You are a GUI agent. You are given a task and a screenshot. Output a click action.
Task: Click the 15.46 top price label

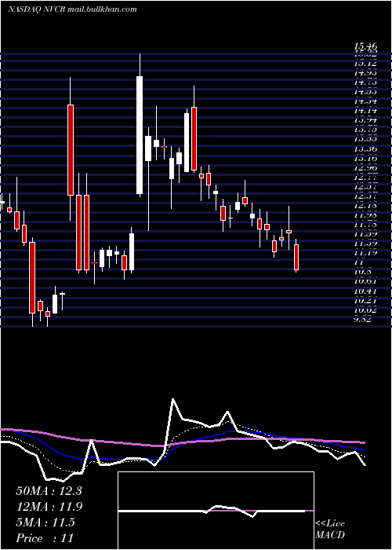point(365,46)
